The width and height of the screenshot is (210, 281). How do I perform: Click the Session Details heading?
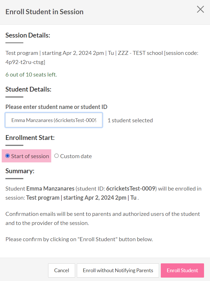[27, 35]
